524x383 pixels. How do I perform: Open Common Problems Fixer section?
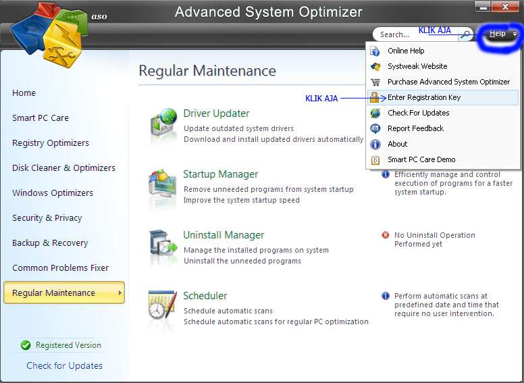[61, 267]
